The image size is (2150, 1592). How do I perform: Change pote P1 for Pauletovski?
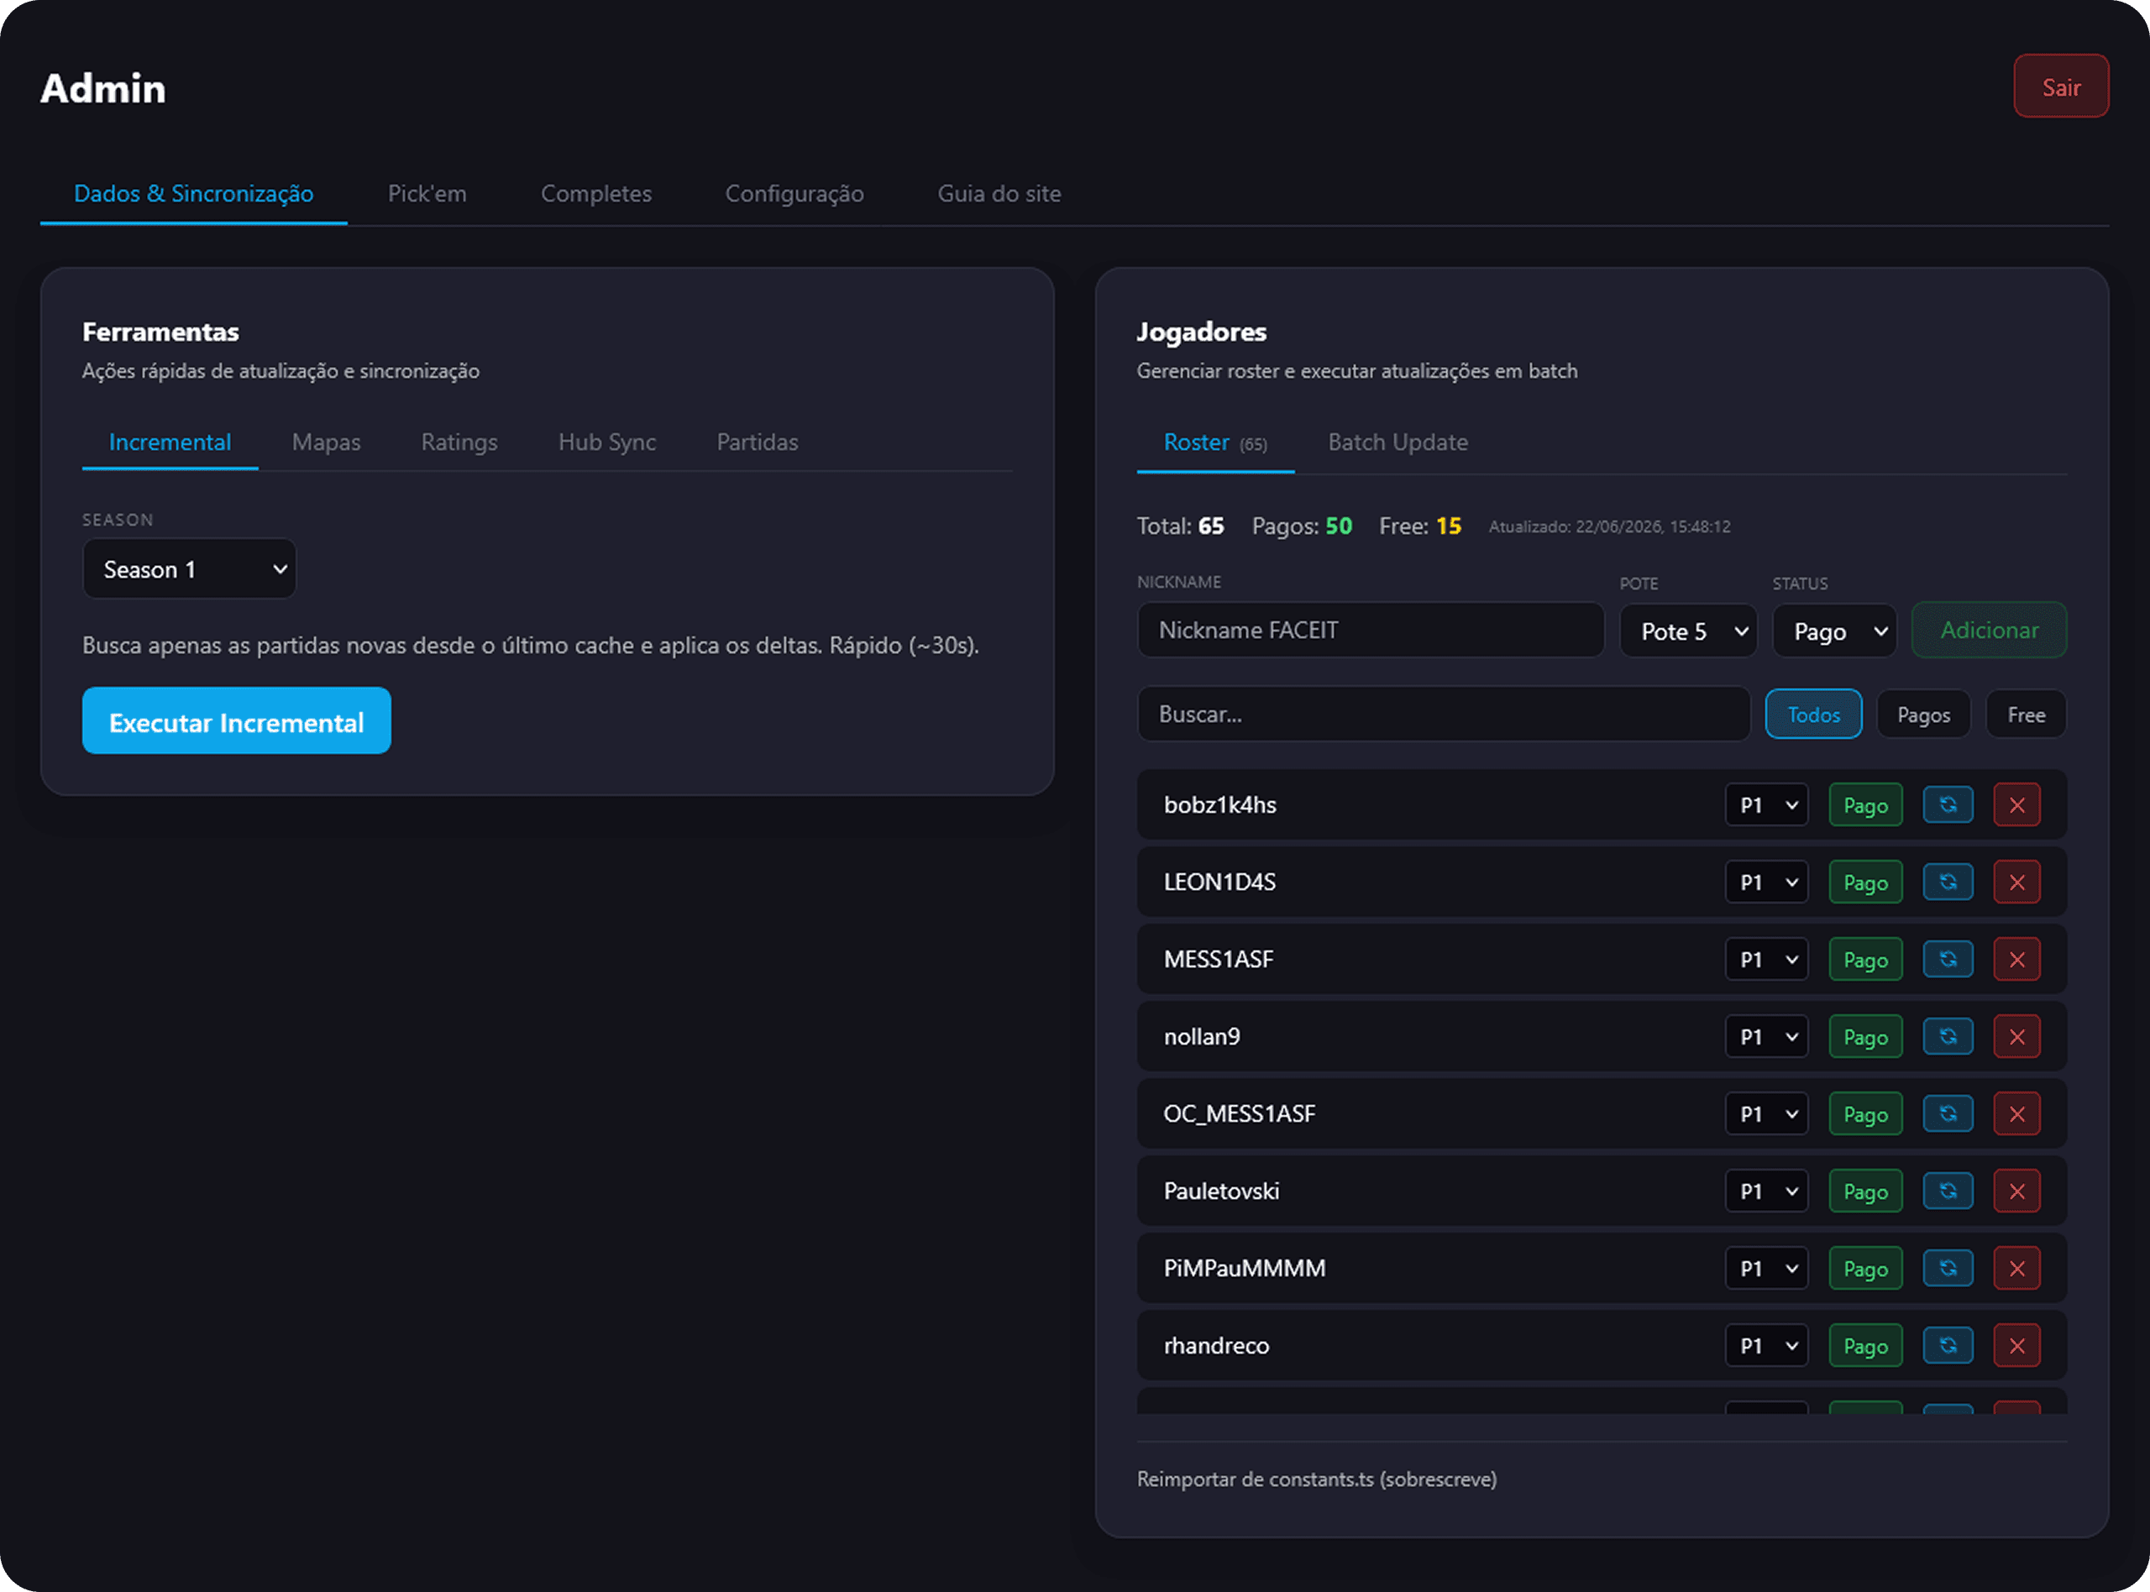pyautogui.click(x=1765, y=1190)
